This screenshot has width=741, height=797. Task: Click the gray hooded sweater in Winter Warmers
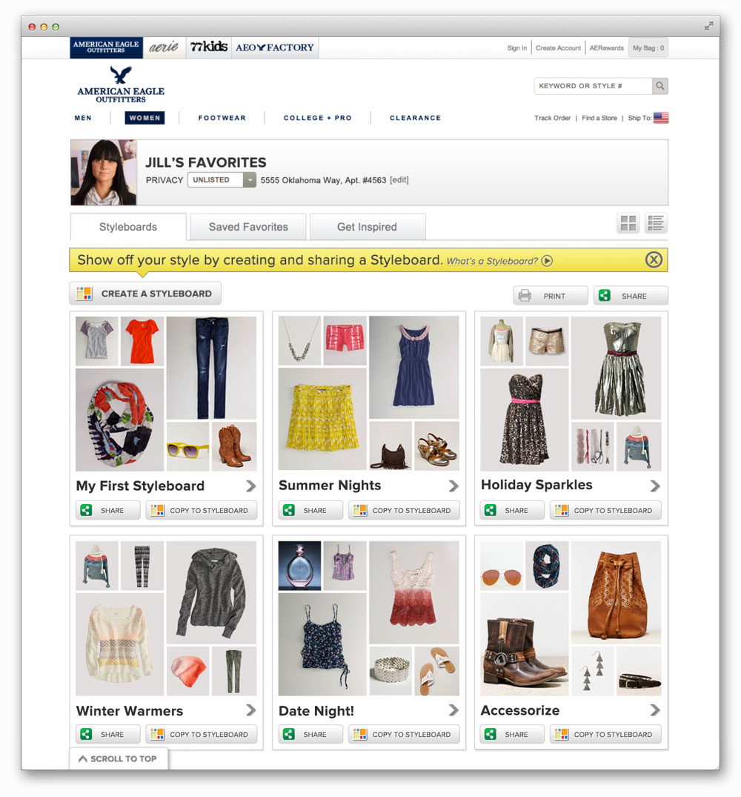(212, 592)
